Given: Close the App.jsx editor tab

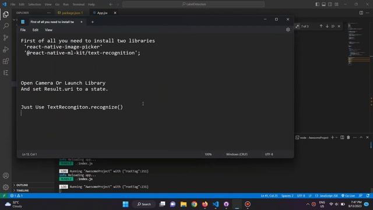Looking at the screenshot, I should point(115,13).
